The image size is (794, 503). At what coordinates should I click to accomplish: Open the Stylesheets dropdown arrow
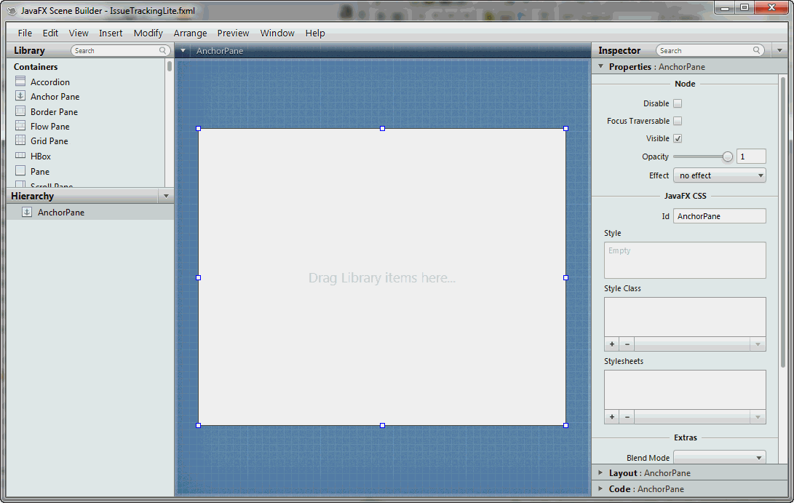click(758, 417)
